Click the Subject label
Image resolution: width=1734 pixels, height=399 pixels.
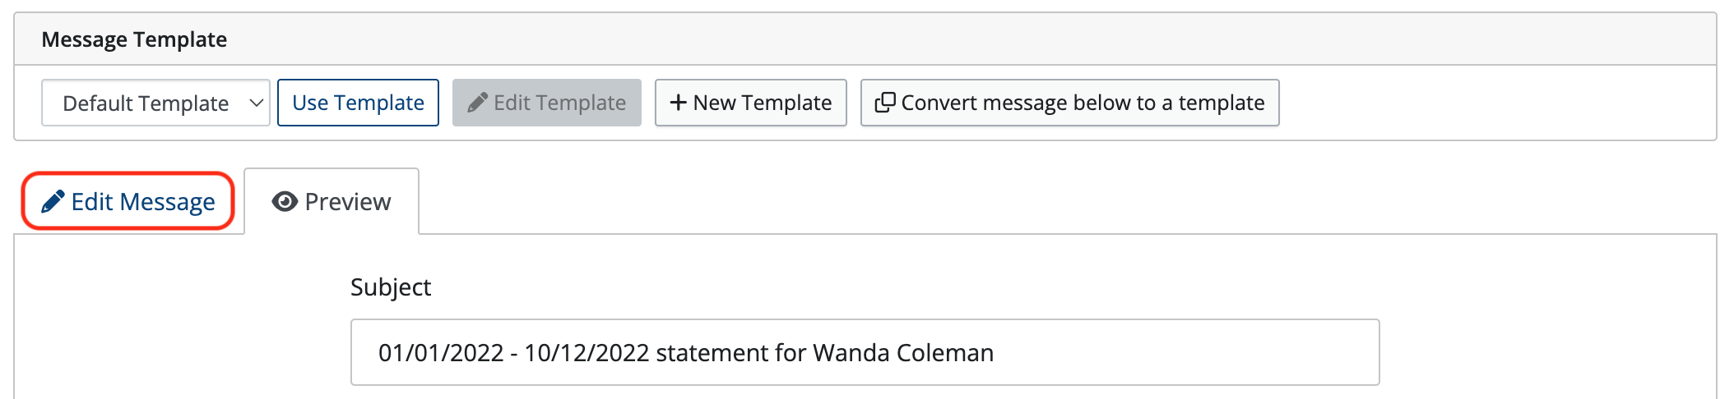391,287
